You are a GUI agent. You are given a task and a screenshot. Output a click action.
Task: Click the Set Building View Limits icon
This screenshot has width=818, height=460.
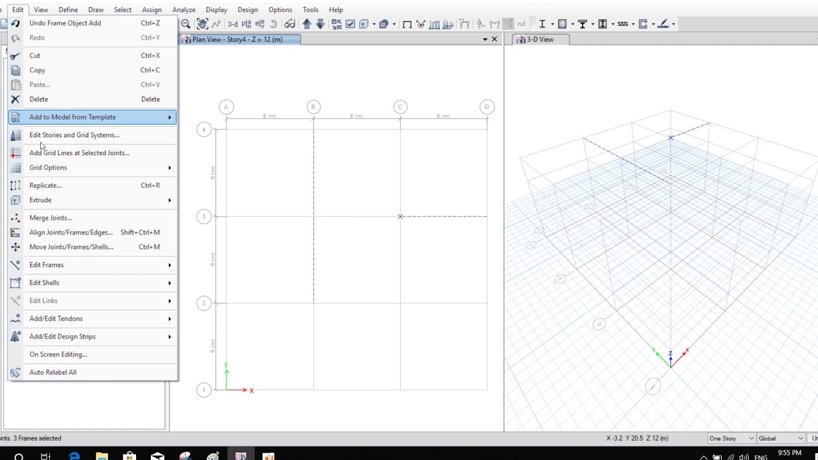coord(364,24)
